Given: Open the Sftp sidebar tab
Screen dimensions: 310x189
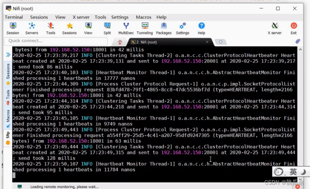Looking at the screenshot, I should (8, 138).
